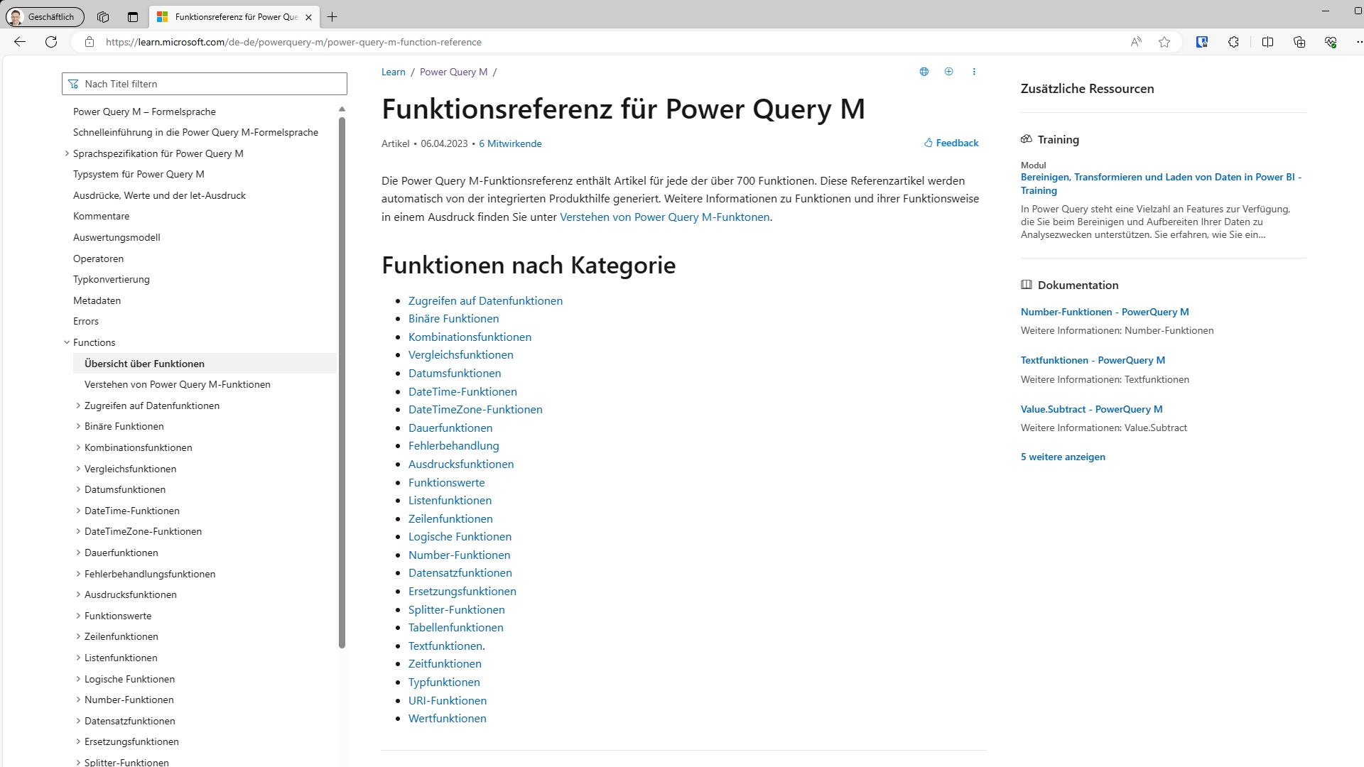Collapse the Functions tree node
The width and height of the screenshot is (1364, 767).
pos(67,342)
